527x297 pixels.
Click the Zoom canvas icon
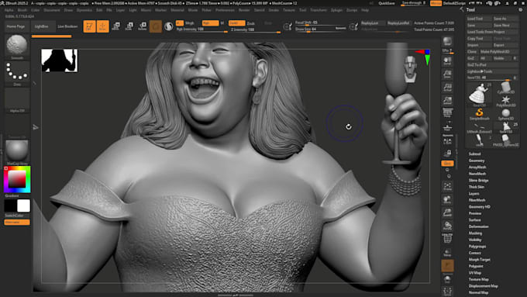point(447,74)
